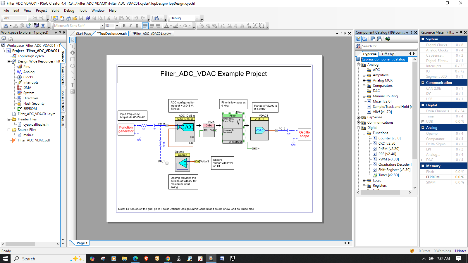The width and height of the screenshot is (468, 263).
Task: Select the diamond terminal tool
Action: click(x=73, y=53)
